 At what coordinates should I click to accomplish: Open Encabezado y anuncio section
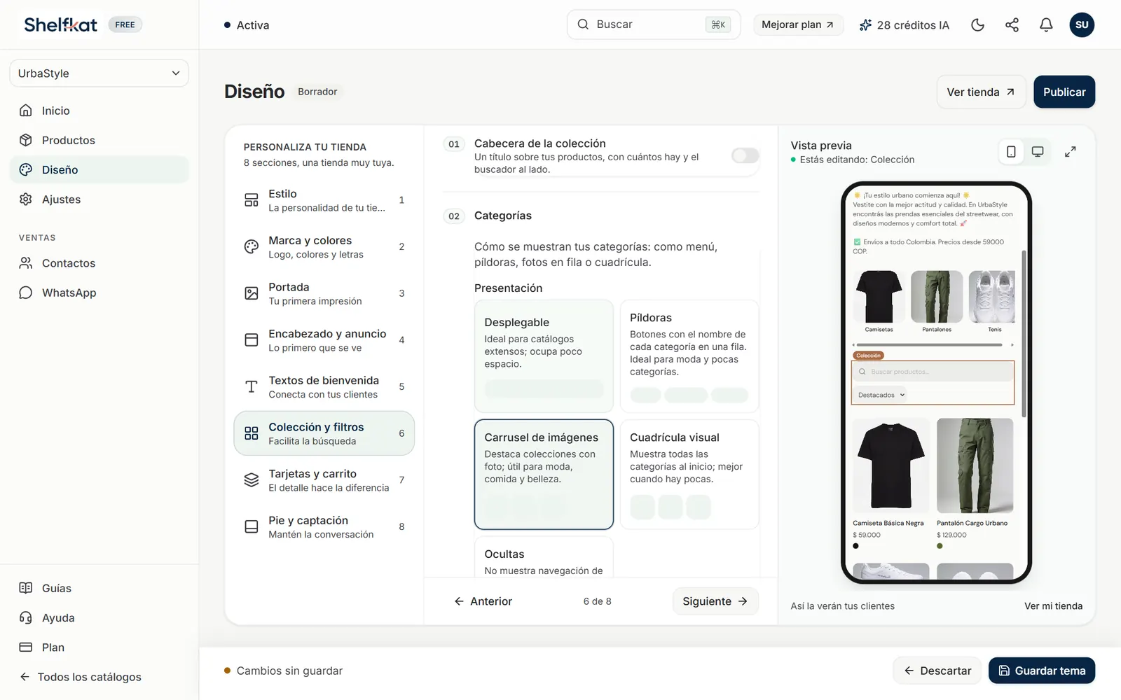tap(324, 340)
